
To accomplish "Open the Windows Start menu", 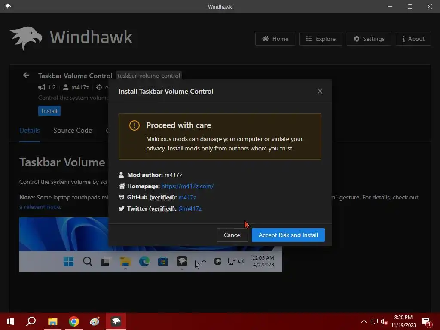I will coord(10,321).
